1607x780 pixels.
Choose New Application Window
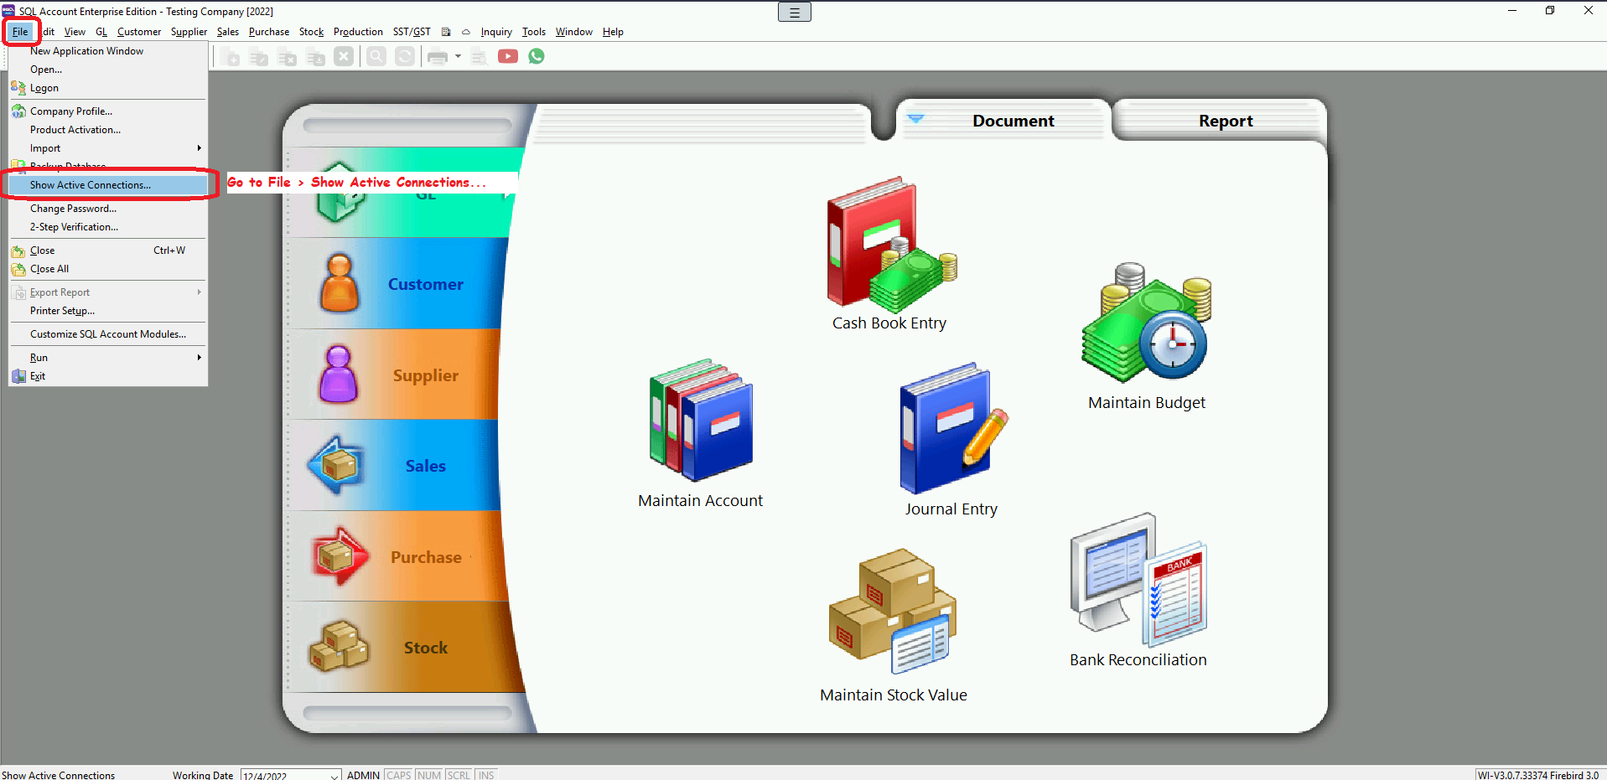[x=107, y=51]
